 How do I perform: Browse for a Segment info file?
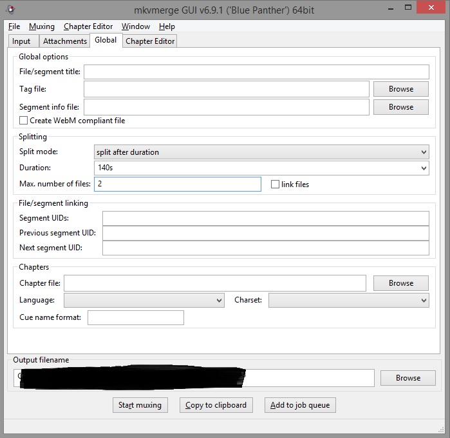click(401, 107)
